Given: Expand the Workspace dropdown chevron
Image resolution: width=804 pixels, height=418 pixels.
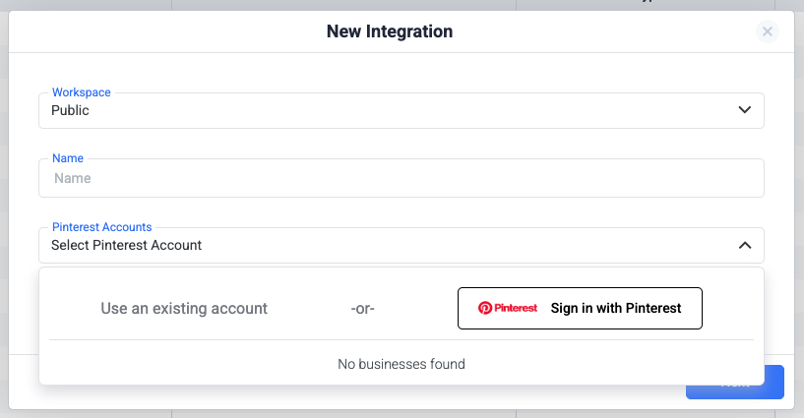Looking at the screenshot, I should coord(745,110).
